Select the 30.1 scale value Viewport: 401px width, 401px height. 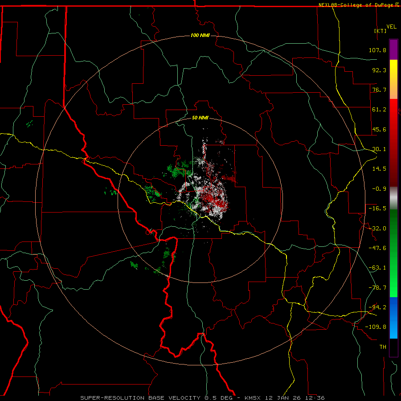coord(379,149)
